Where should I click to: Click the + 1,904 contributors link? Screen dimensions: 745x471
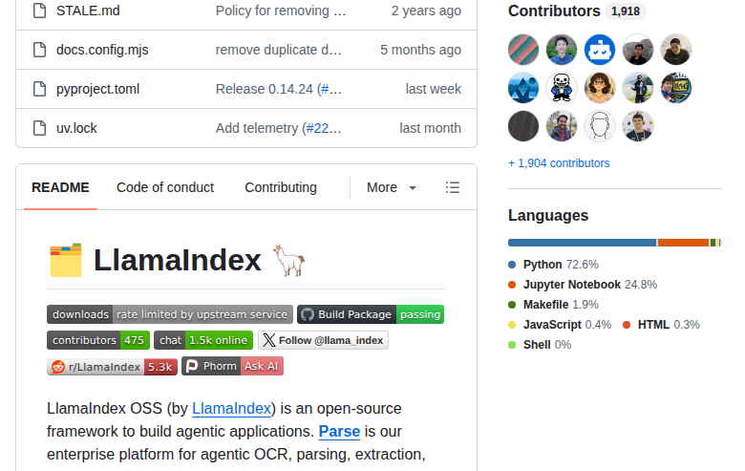(559, 163)
